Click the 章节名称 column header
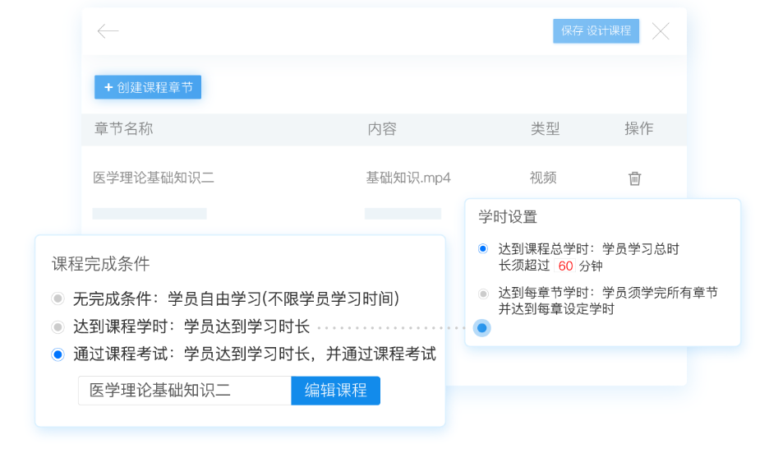 pyautogui.click(x=123, y=129)
